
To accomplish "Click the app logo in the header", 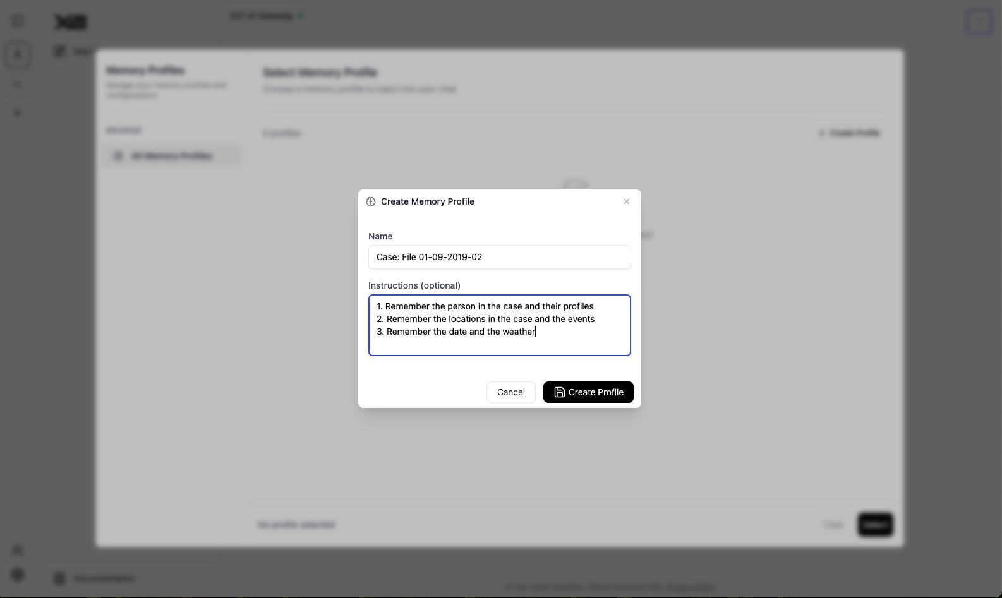I will 70,22.
